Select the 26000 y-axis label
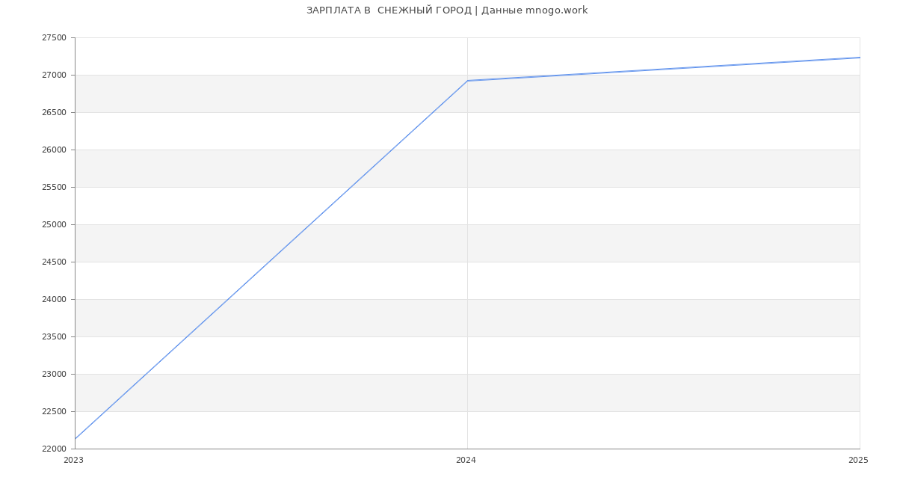897x486 pixels. 54,150
